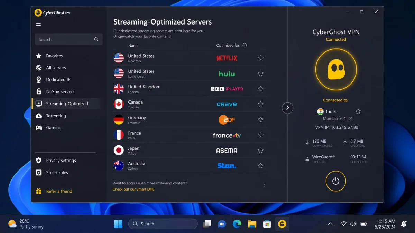Click the CyberGhost sidebar Search field

tap(69, 39)
